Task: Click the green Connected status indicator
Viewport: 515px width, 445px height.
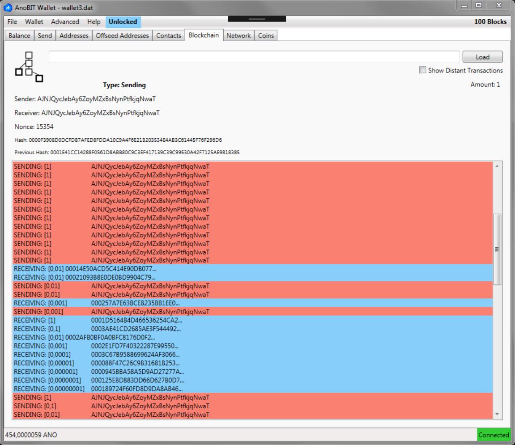Action: [494, 435]
